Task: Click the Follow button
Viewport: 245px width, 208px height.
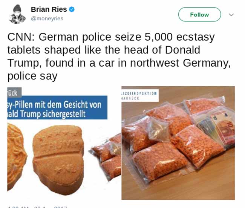Action: point(199,15)
